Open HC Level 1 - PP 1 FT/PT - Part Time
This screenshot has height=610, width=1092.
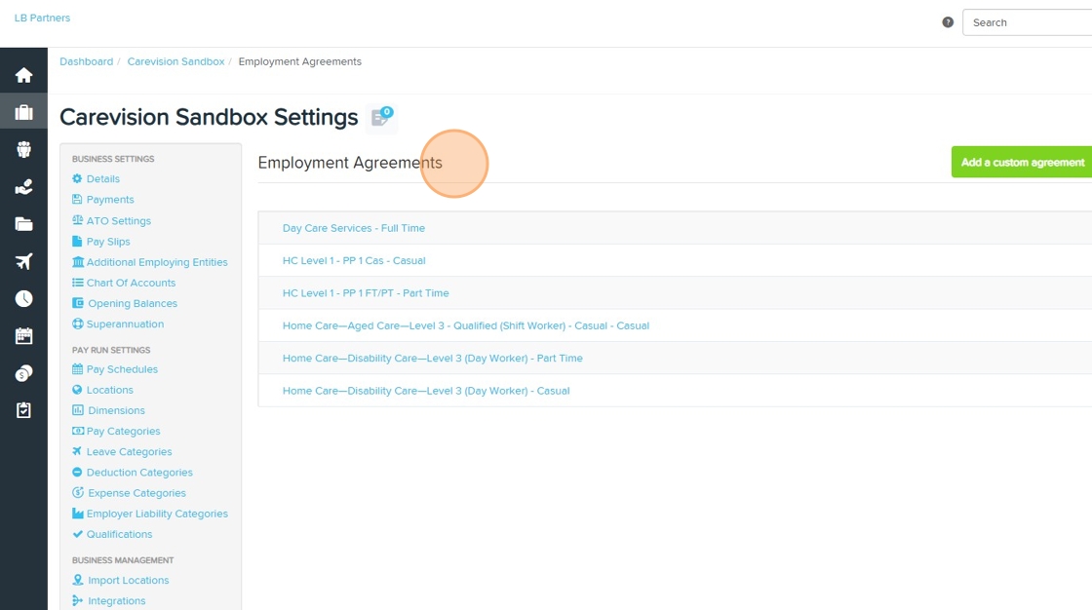click(366, 293)
